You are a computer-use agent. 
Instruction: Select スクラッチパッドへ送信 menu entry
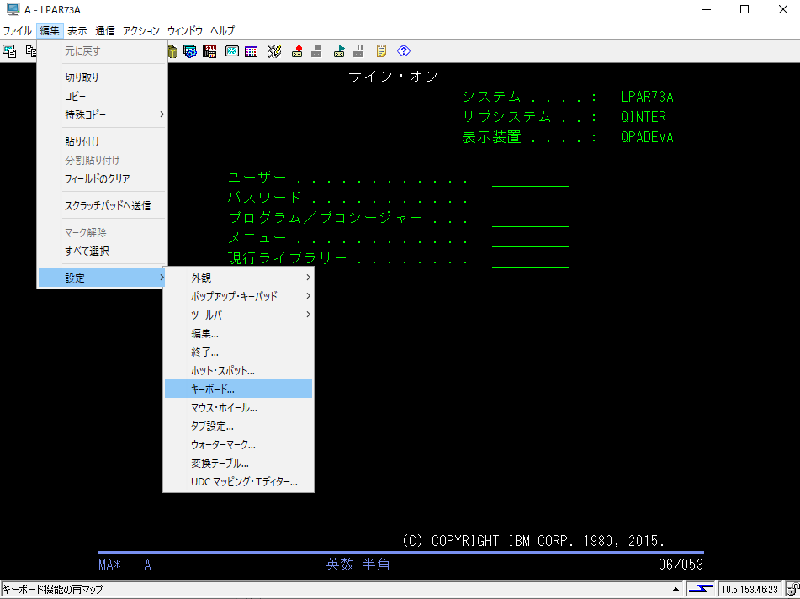pyautogui.click(x=103, y=205)
